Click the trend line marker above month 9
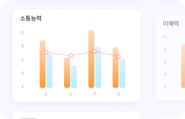Image resolution: width=185 pixels, height=119 pixels. (94, 51)
